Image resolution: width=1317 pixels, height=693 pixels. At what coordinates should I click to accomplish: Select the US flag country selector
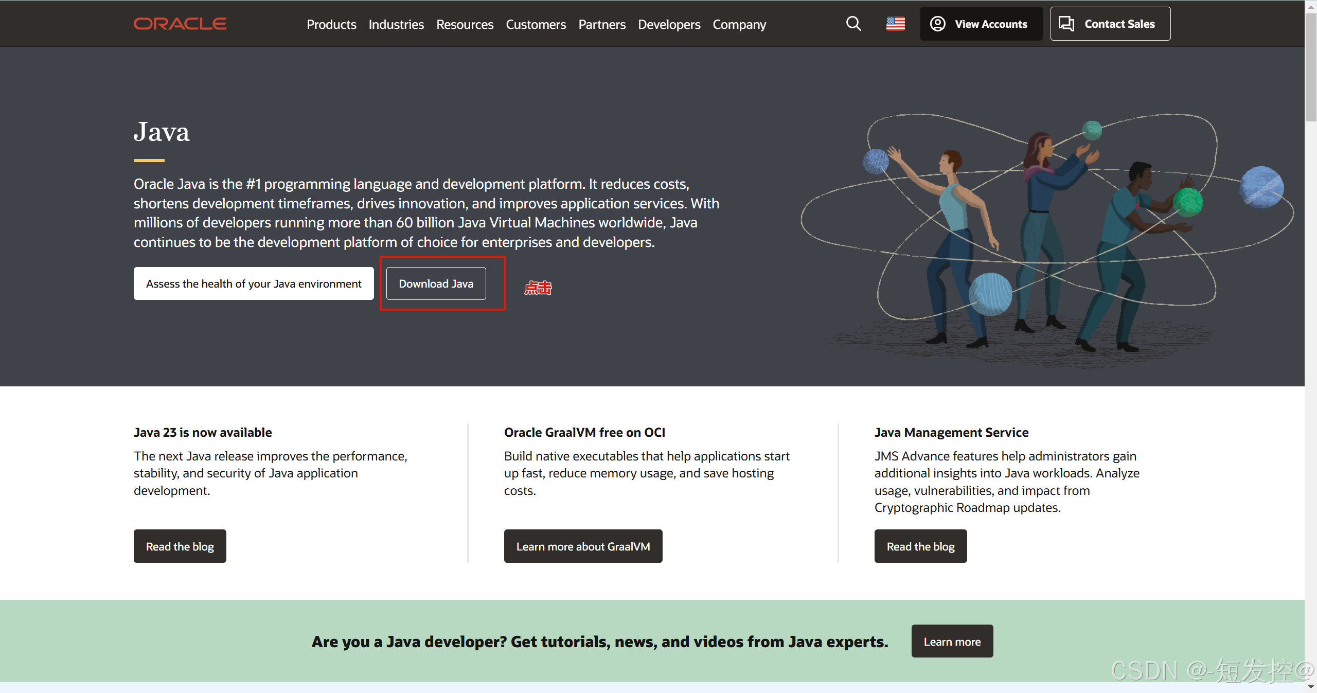896,24
